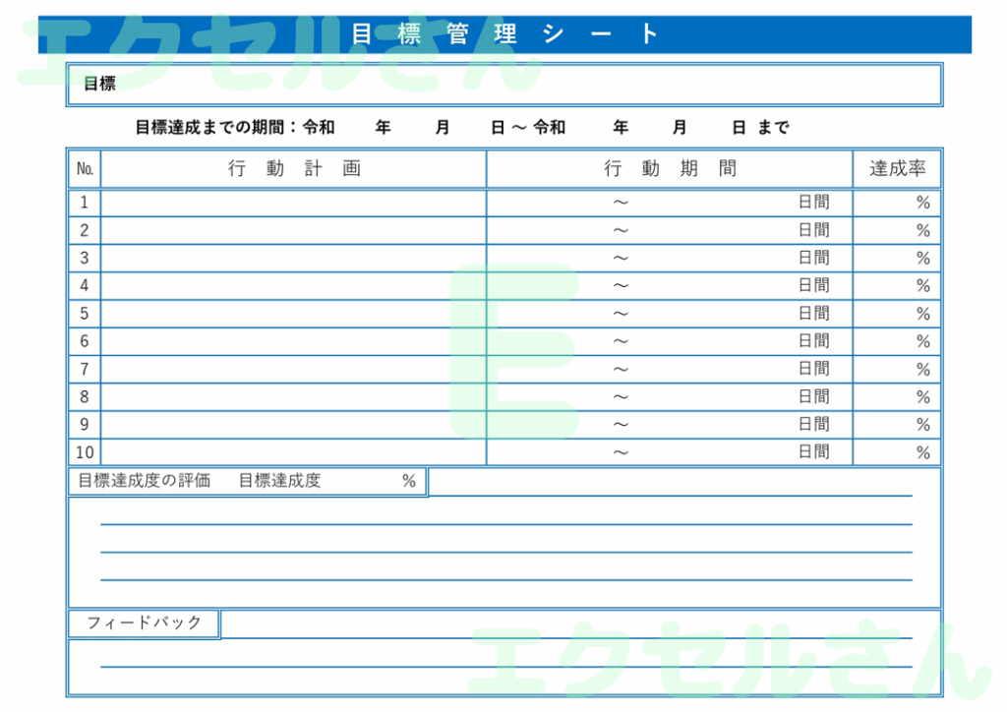Click the 達成率 column header
1007x712 pixels.
[896, 168]
